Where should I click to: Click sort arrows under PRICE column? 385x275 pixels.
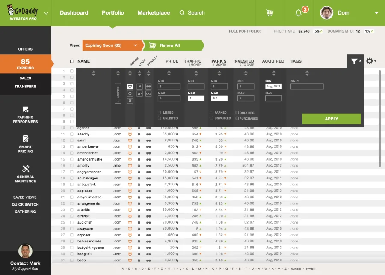click(169, 73)
